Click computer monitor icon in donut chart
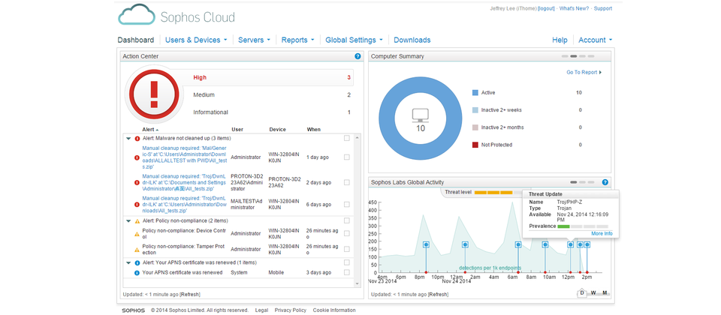Image resolution: width=721 pixels, height=315 pixels. 421,115
